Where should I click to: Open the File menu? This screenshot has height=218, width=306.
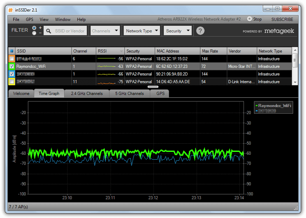[x=16, y=19]
